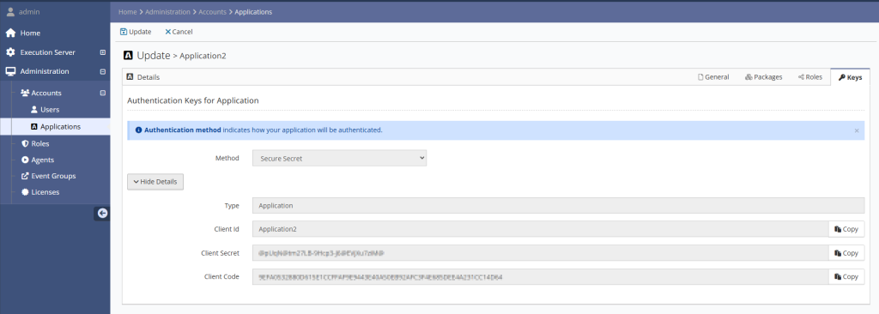Collapse section using Hide Details button
This screenshot has height=314, width=879.
click(x=155, y=182)
